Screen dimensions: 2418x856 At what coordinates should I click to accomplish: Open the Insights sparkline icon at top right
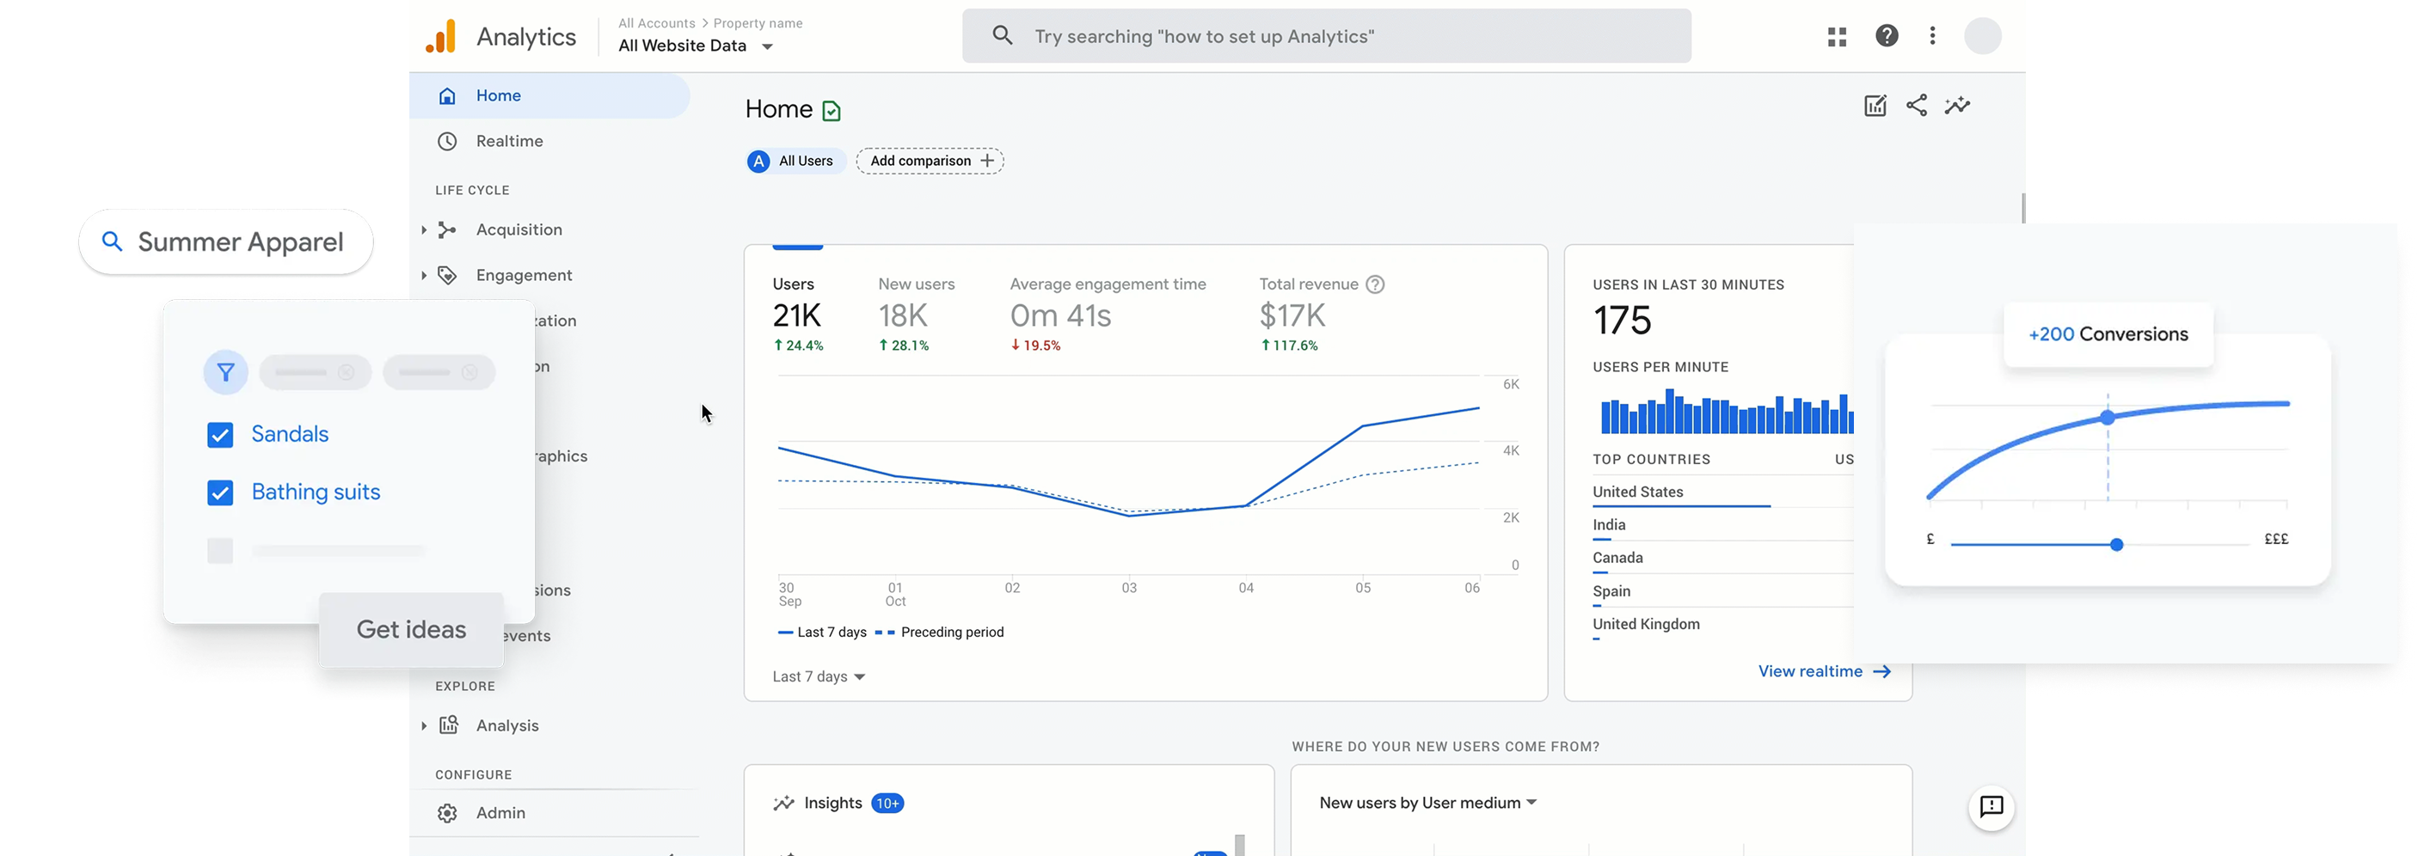[1957, 106]
